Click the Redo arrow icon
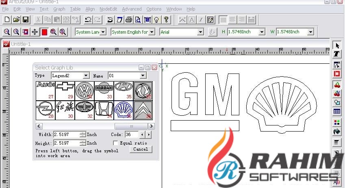The image size is (345, 188). point(98,20)
